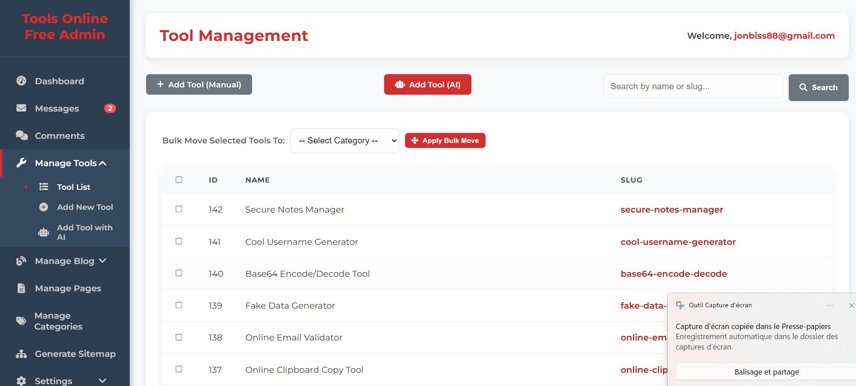Click the Manage Pages document icon
This screenshot has height=386, width=856.
[x=21, y=288]
